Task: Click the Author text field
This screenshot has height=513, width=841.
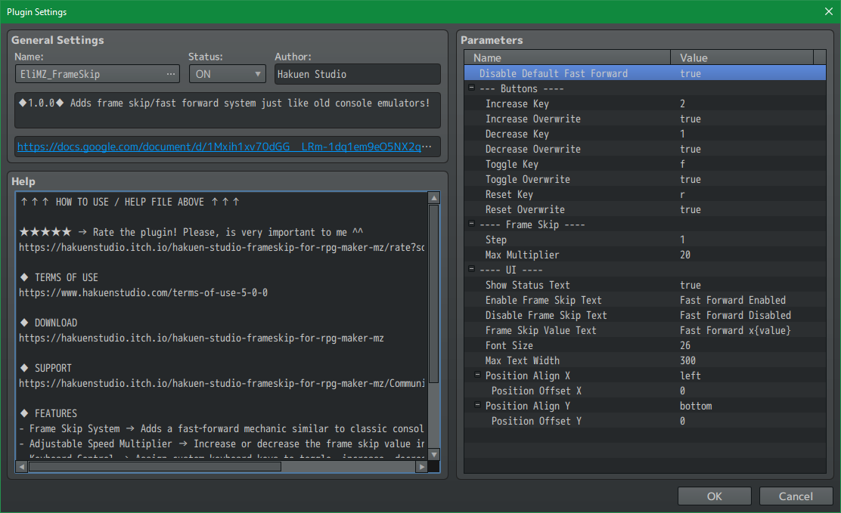Action: pos(357,74)
